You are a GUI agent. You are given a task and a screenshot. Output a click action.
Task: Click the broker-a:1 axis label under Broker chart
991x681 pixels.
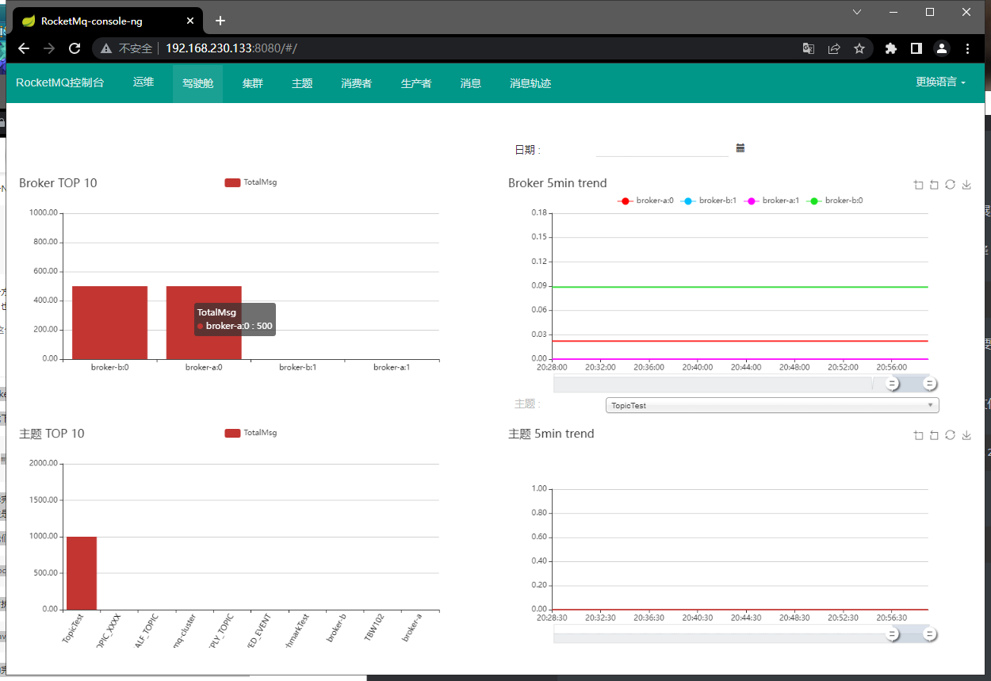[392, 368]
